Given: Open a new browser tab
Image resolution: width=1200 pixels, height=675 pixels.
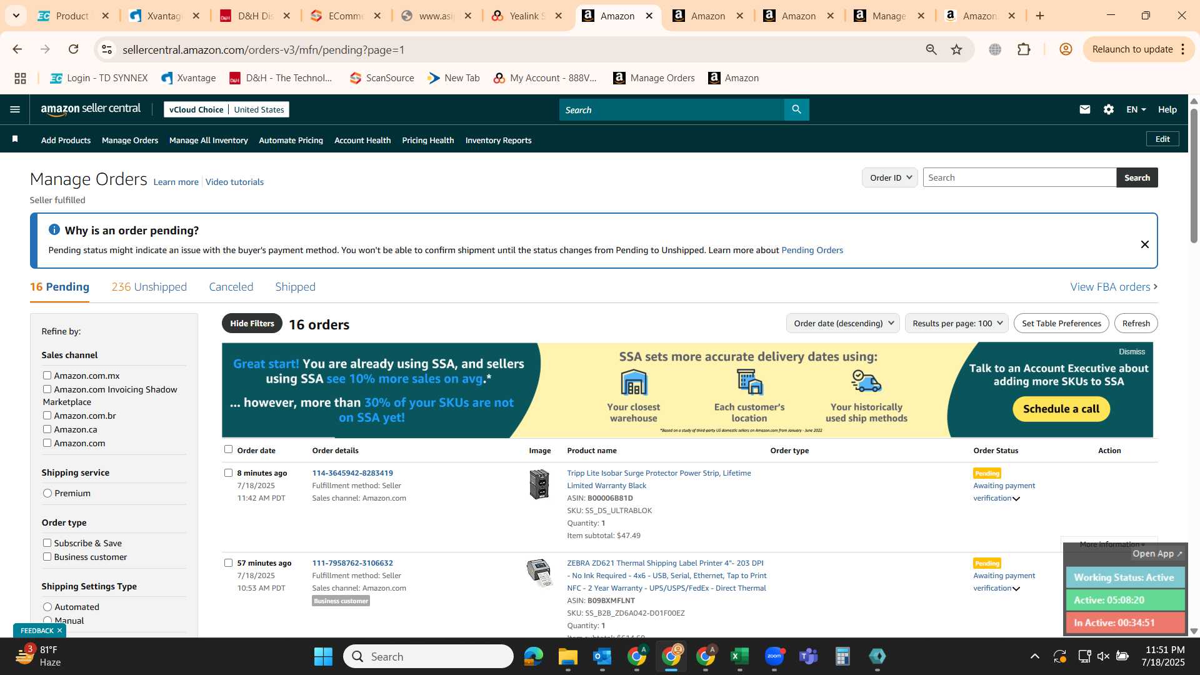Looking at the screenshot, I should click(1040, 16).
